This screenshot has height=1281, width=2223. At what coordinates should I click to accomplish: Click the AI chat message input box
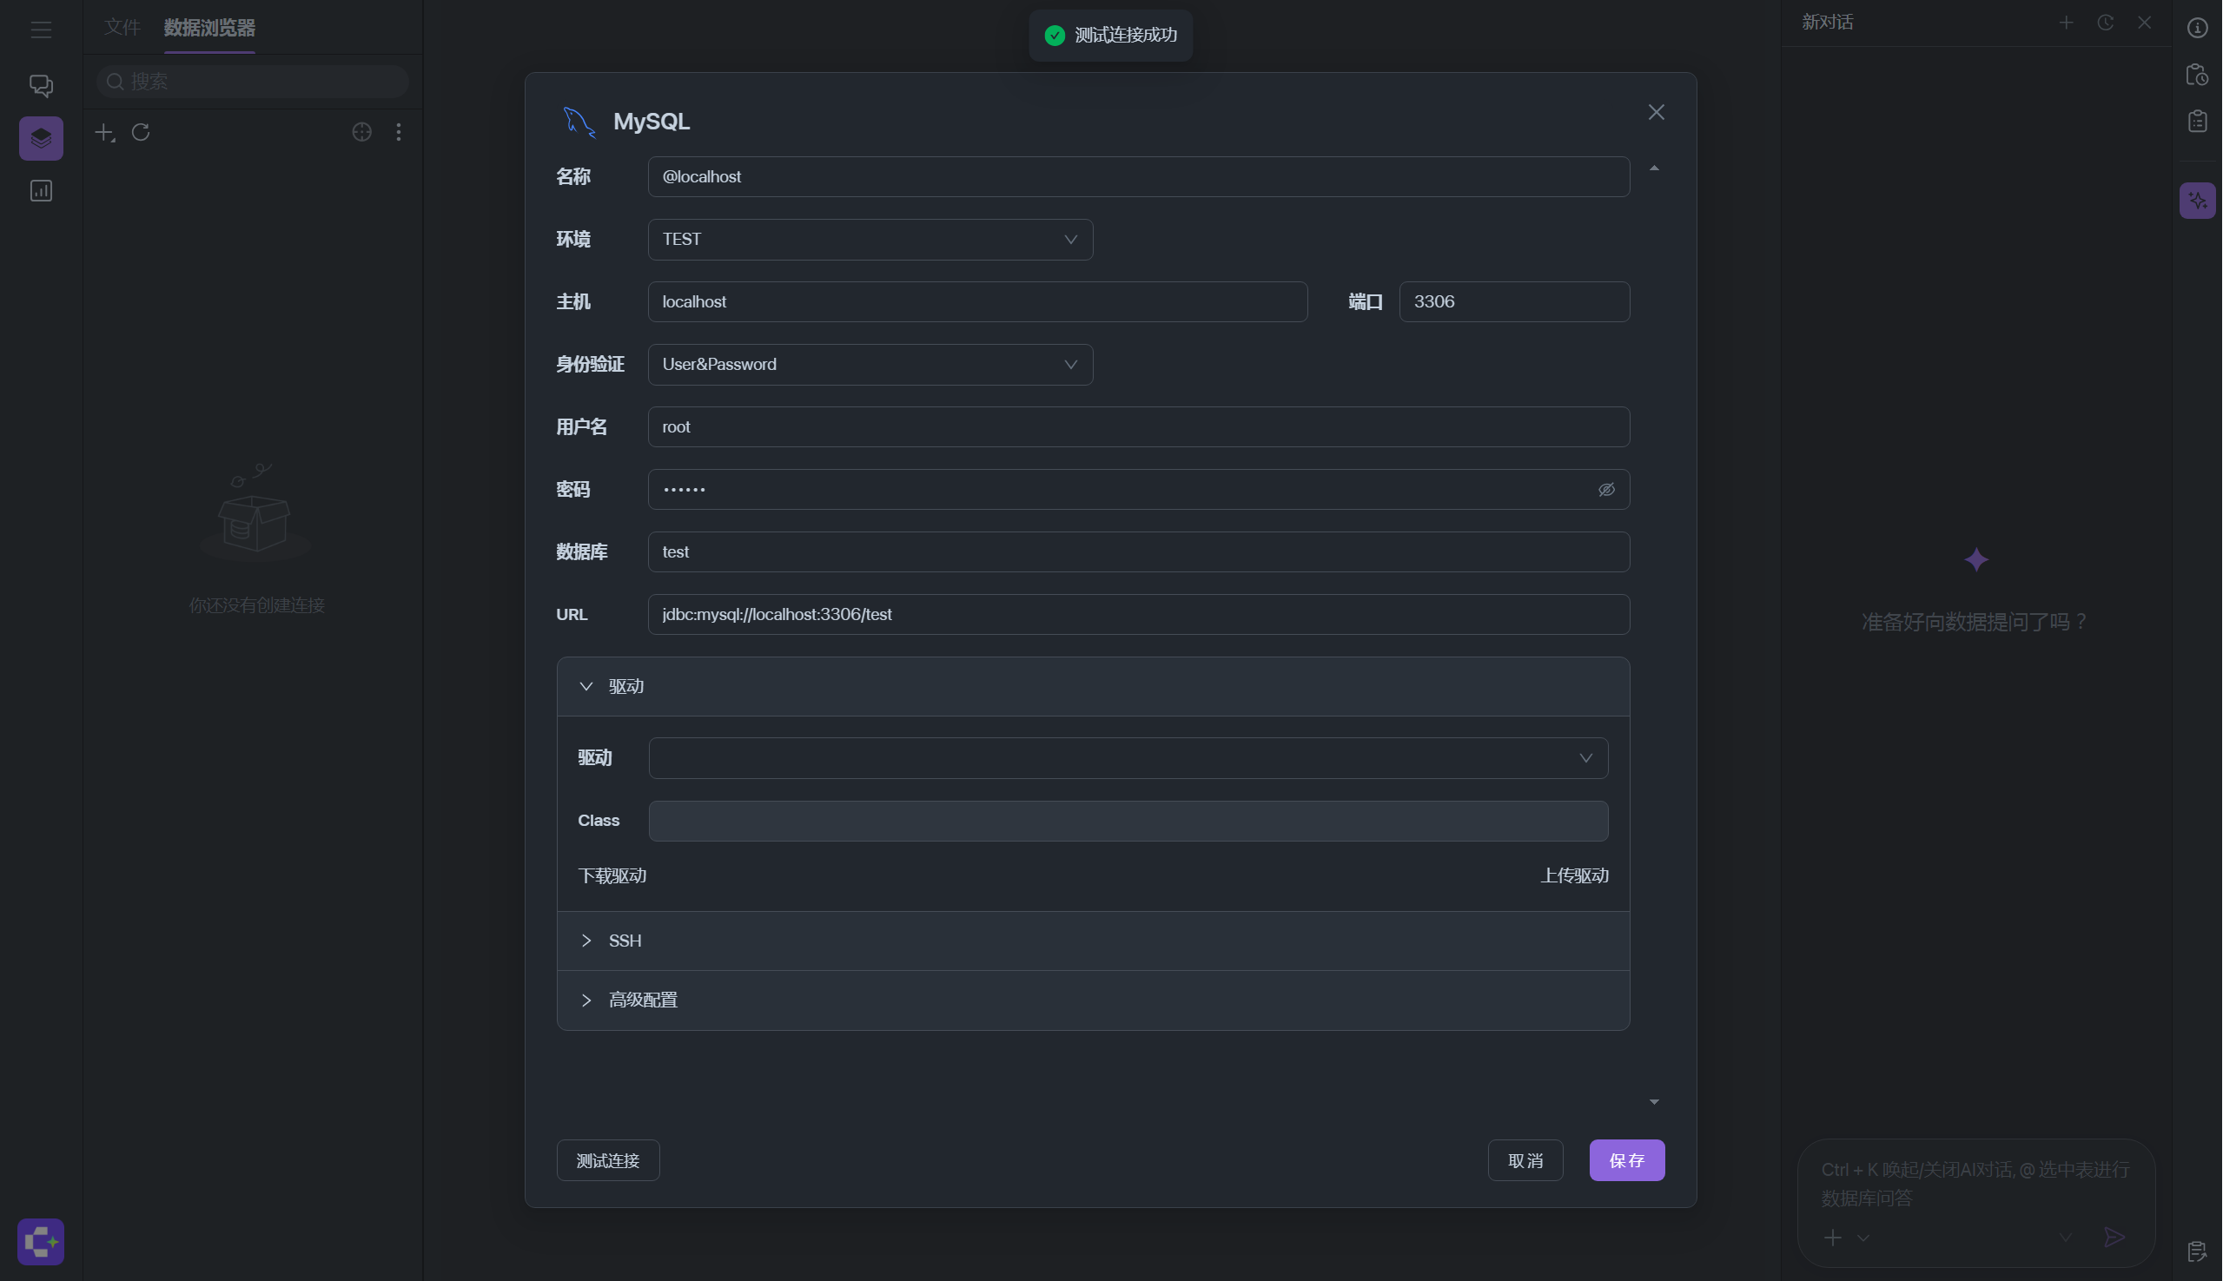click(x=1975, y=1184)
